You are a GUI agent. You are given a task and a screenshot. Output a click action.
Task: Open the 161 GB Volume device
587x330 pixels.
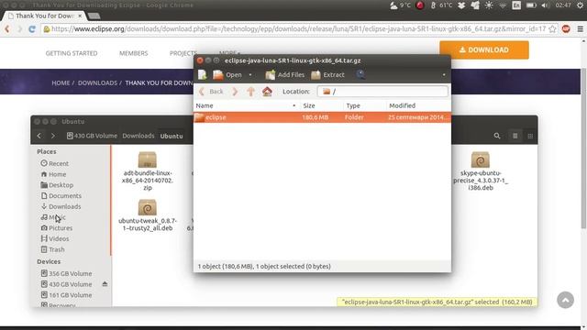click(66, 295)
